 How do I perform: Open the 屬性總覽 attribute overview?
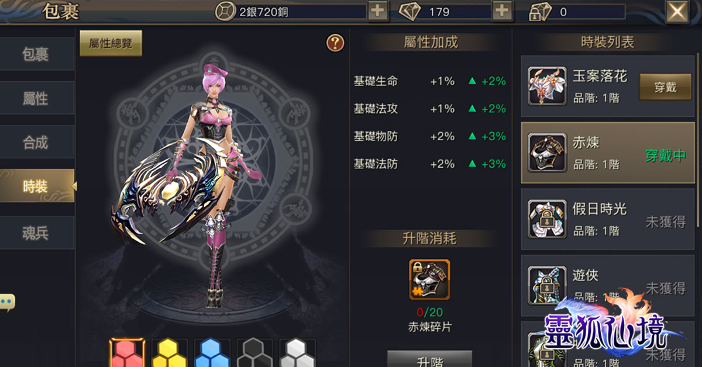[111, 43]
